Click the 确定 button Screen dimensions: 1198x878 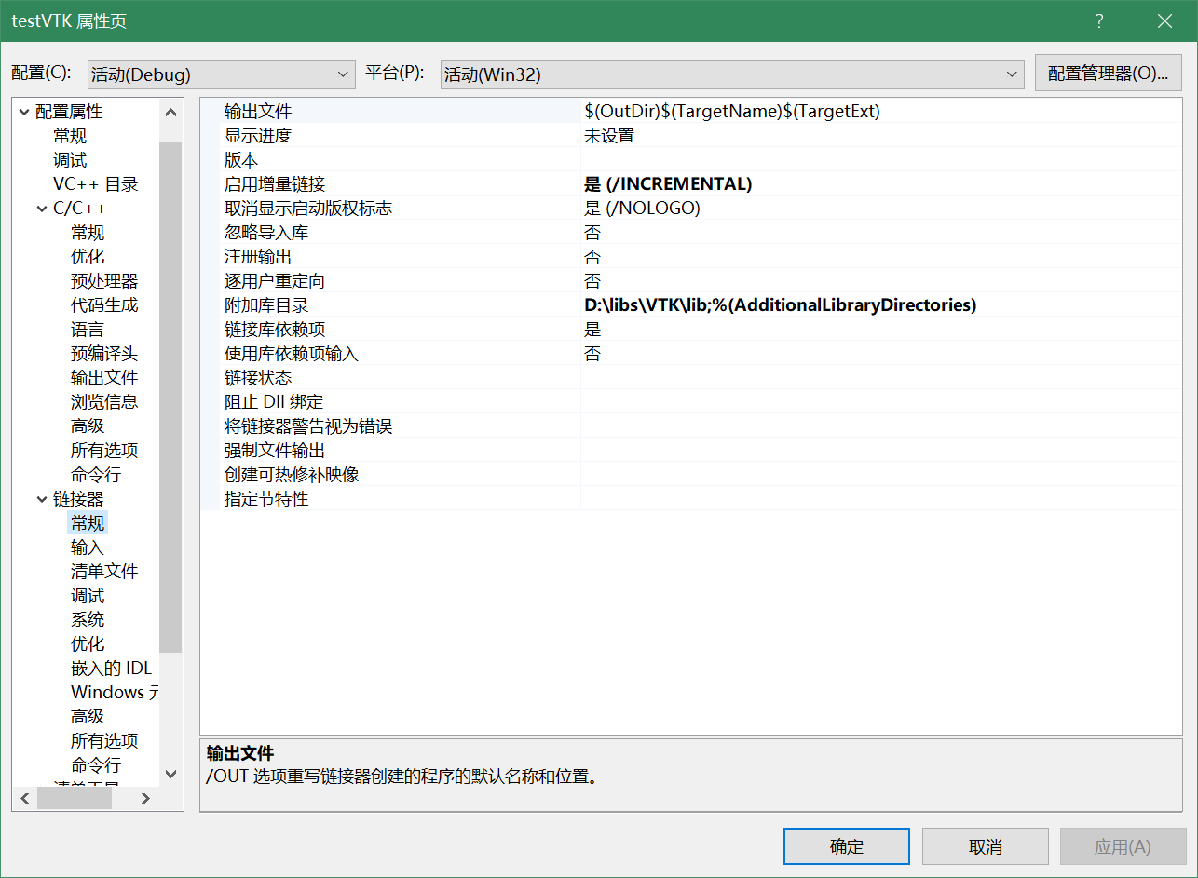coord(846,846)
